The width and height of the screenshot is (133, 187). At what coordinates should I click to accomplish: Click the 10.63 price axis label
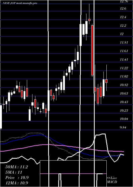pos(124,93)
